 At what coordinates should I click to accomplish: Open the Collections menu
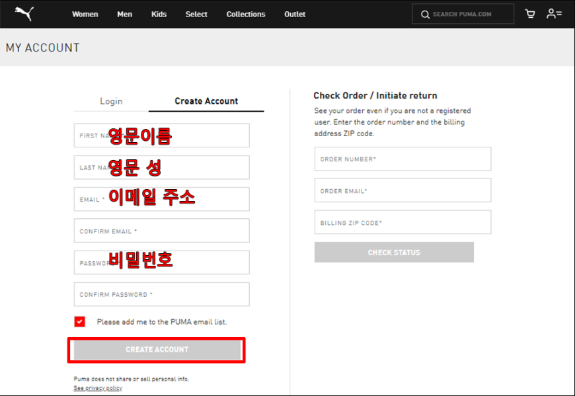246,15
